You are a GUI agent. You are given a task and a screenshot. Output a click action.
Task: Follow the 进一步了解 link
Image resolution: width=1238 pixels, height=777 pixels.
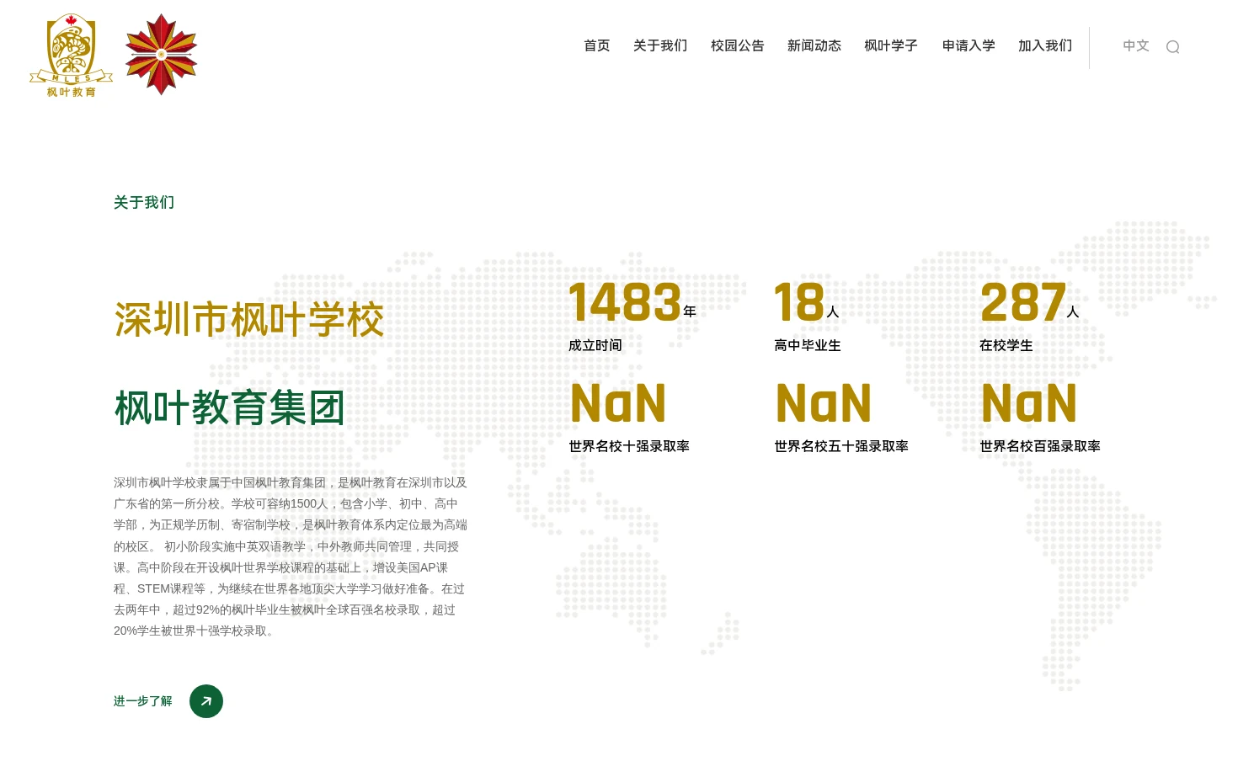tap(143, 701)
